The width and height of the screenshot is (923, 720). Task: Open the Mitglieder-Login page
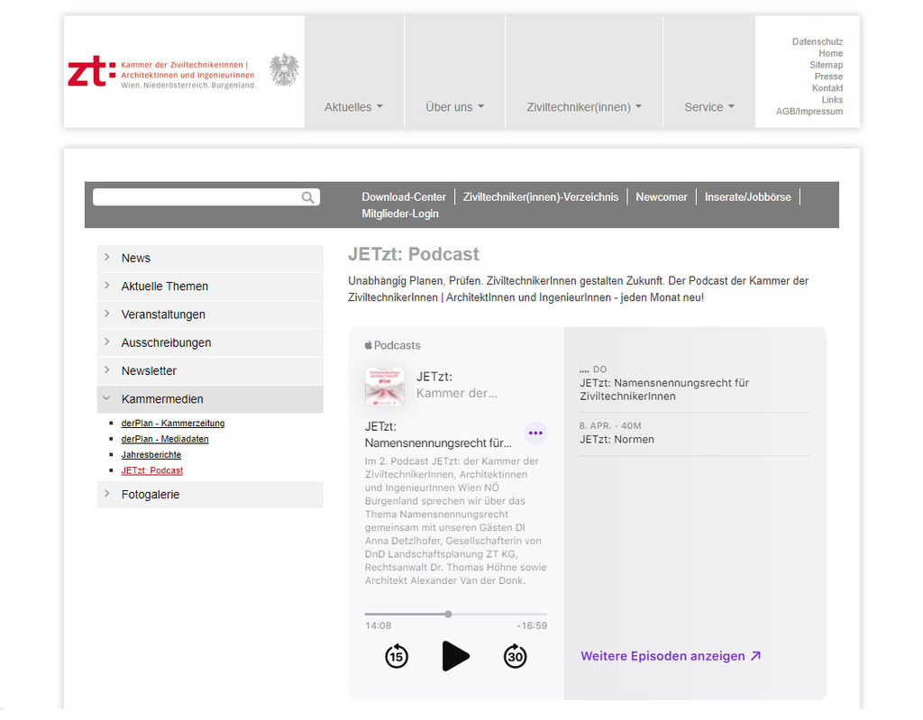399,214
